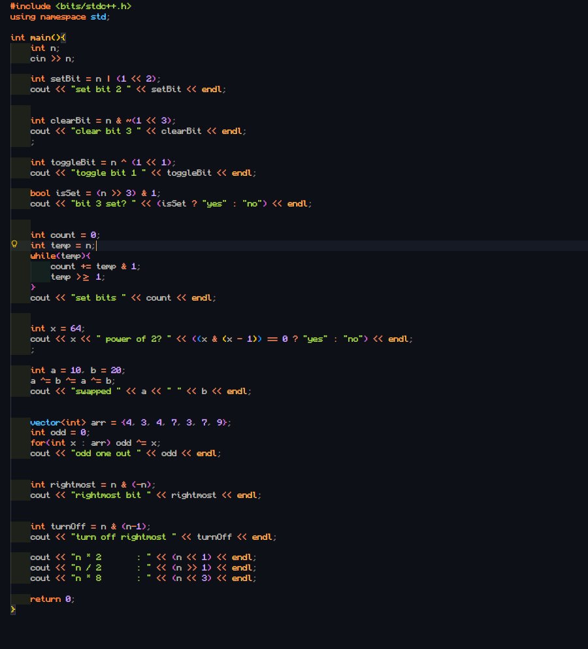Click the "n / 2" cout line
The width and height of the screenshot is (588, 649).
pyautogui.click(x=143, y=568)
